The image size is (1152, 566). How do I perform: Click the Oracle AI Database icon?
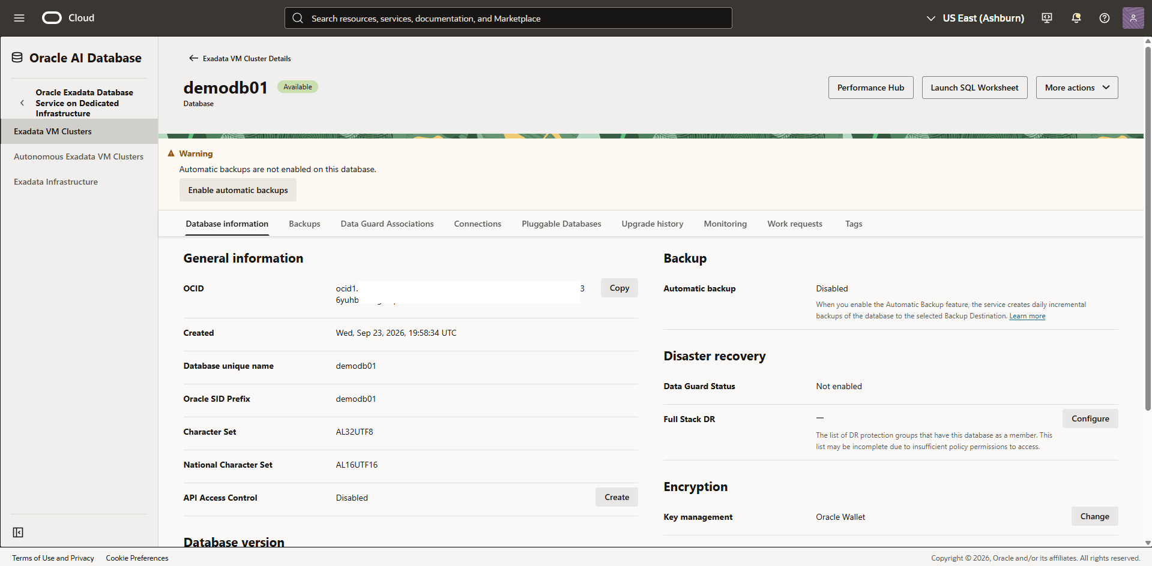tap(17, 58)
